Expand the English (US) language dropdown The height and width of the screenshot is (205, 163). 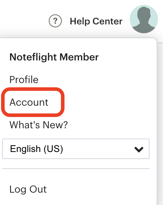(76, 149)
